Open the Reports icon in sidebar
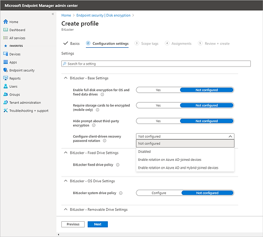Screen dimensions: 263x237 [6, 78]
